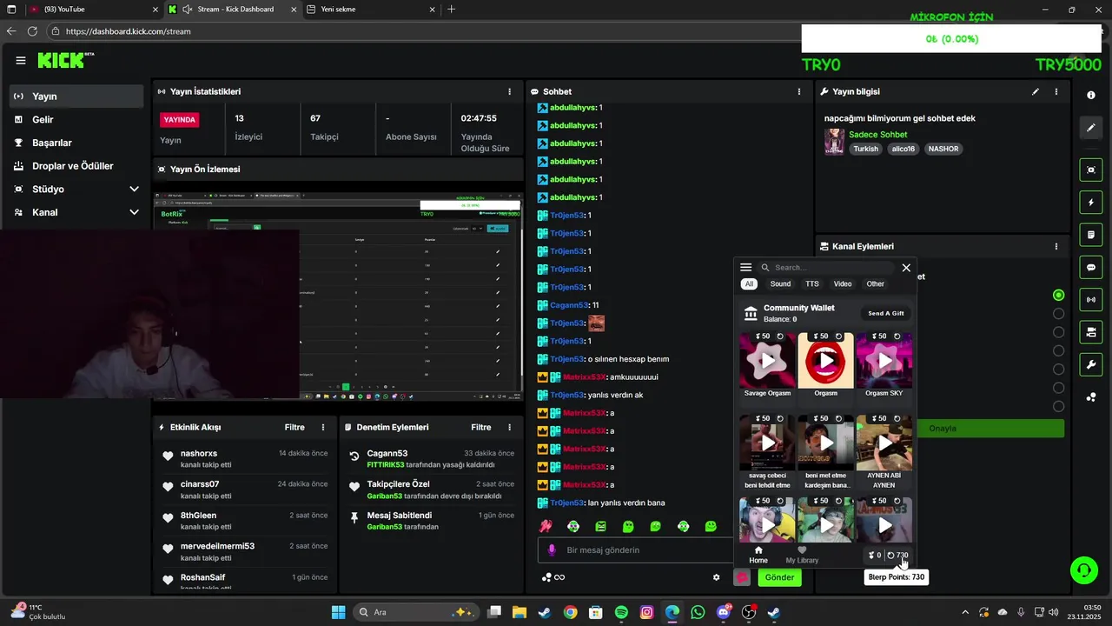Click the Gönder send button
The width and height of the screenshot is (1112, 626).
coord(779,577)
